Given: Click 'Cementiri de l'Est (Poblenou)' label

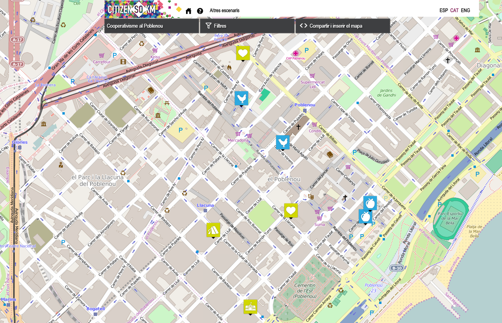Looking at the screenshot, I should 305,291.
